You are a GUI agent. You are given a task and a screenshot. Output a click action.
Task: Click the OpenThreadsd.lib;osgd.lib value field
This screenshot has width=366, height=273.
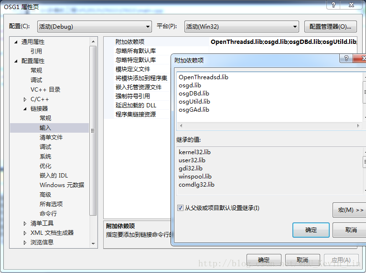[x=283, y=42]
